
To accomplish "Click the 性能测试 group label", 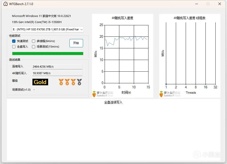I will [15, 36].
